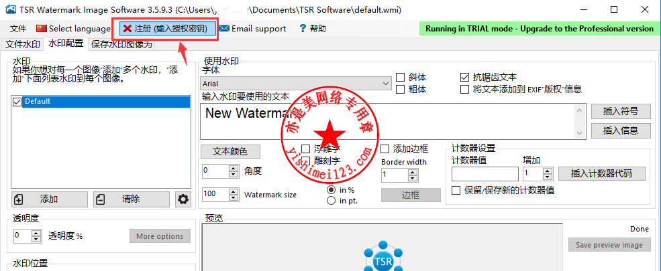Click the 插入符号 button

(x=621, y=111)
